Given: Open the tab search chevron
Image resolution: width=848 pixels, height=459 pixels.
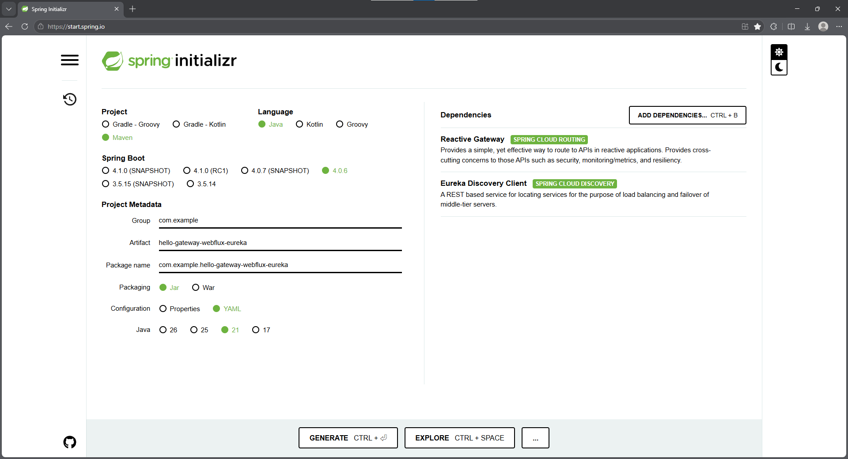Looking at the screenshot, I should [9, 9].
